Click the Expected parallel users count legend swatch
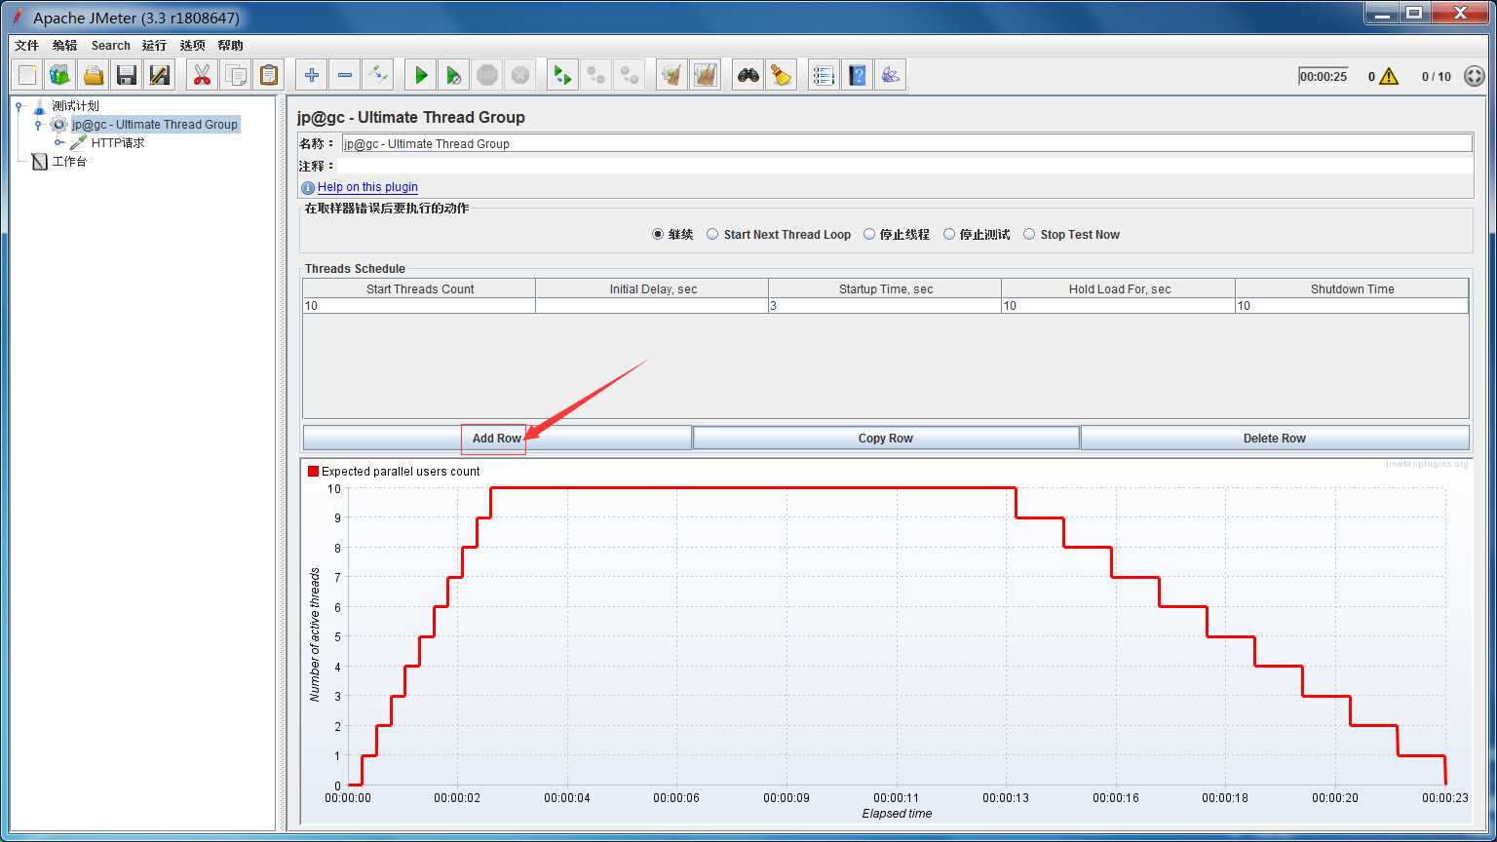This screenshot has height=842, width=1497. tap(313, 472)
